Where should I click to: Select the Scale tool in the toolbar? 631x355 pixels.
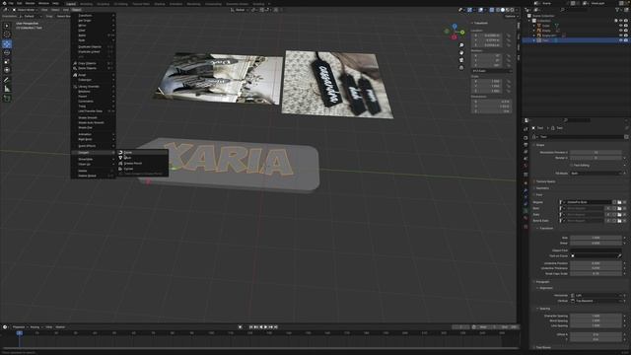7,61
